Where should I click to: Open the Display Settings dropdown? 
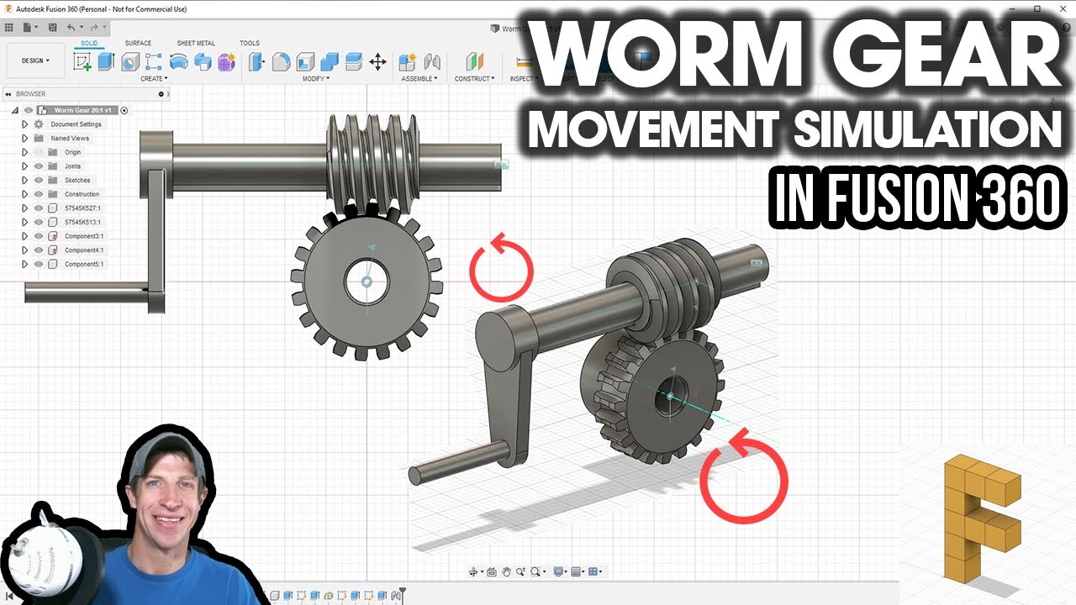[561, 572]
